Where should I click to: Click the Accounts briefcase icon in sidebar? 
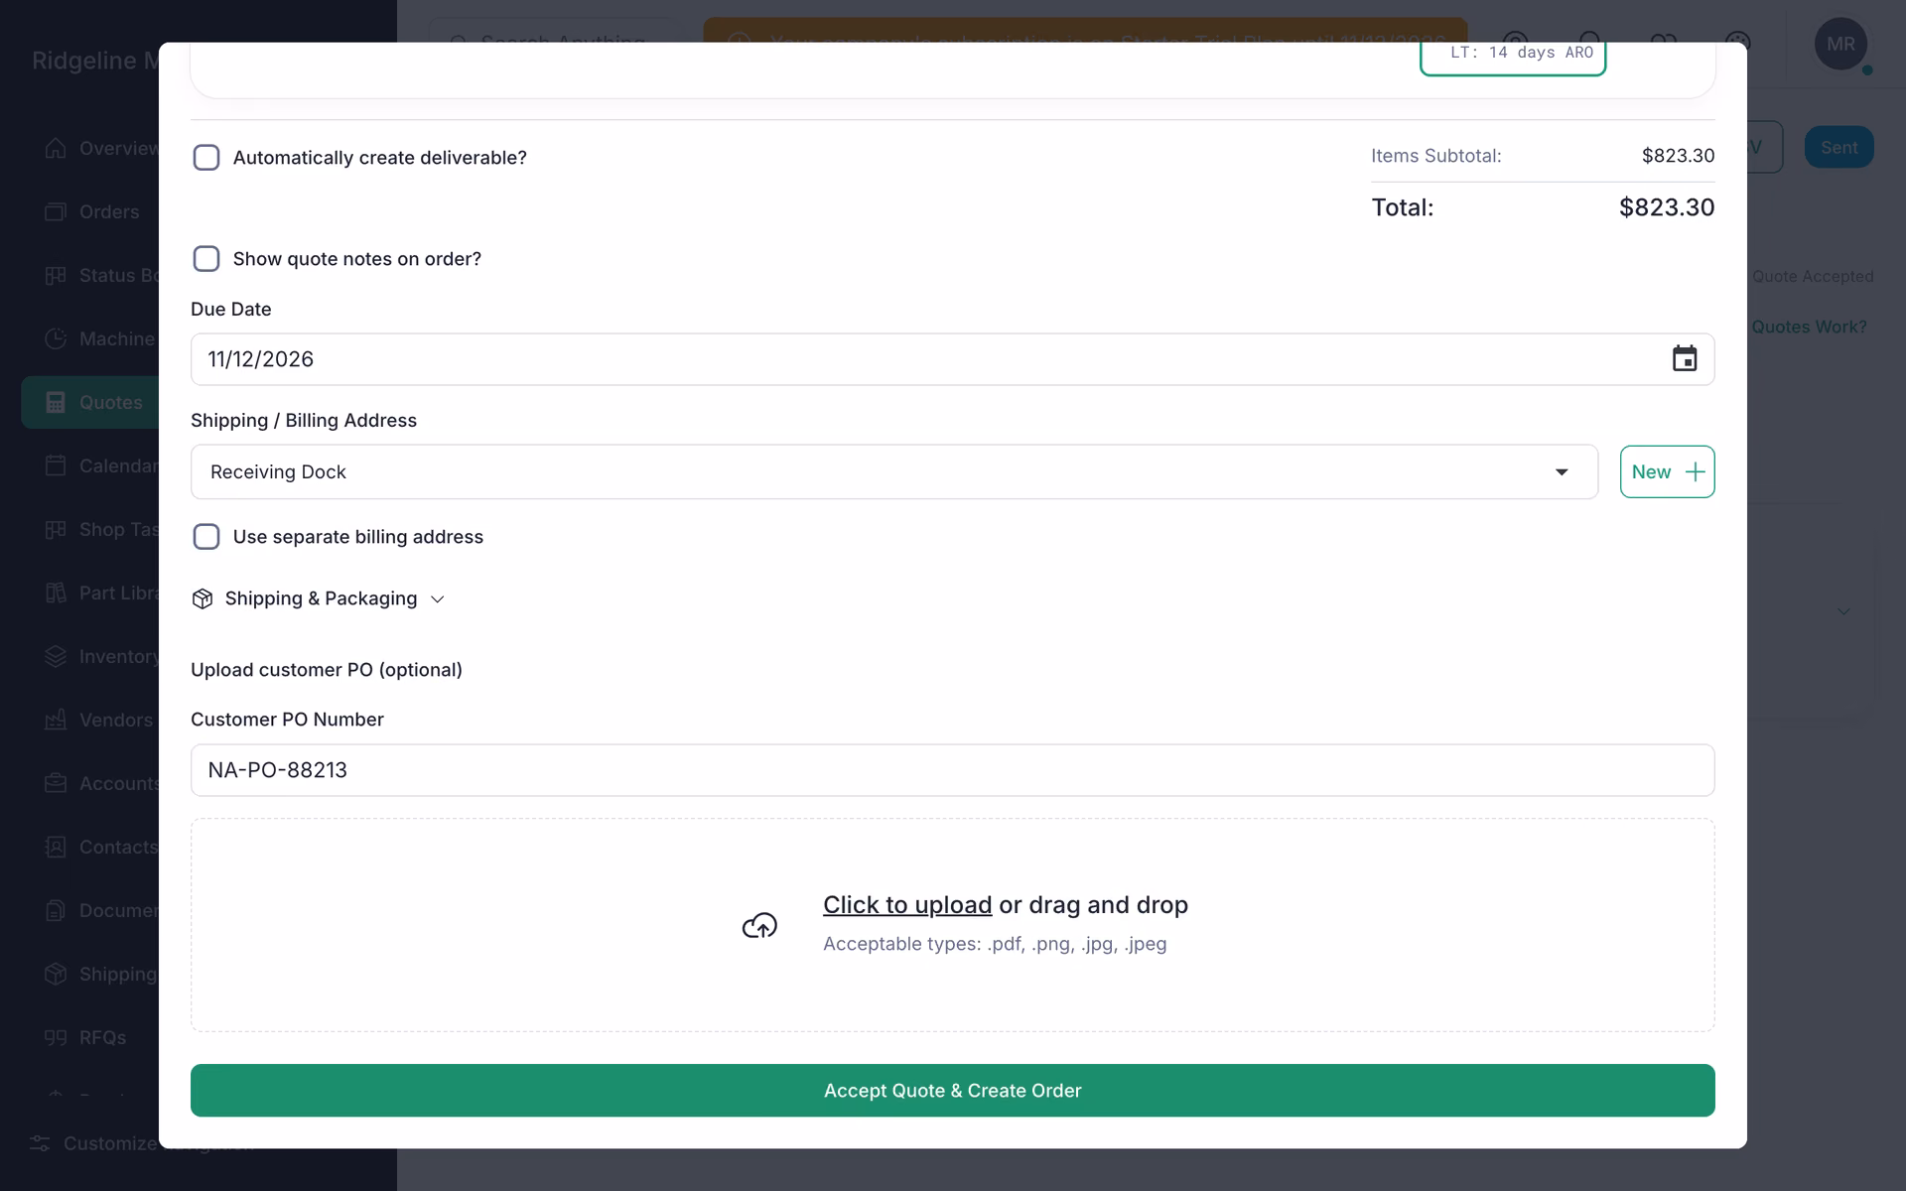click(x=56, y=783)
